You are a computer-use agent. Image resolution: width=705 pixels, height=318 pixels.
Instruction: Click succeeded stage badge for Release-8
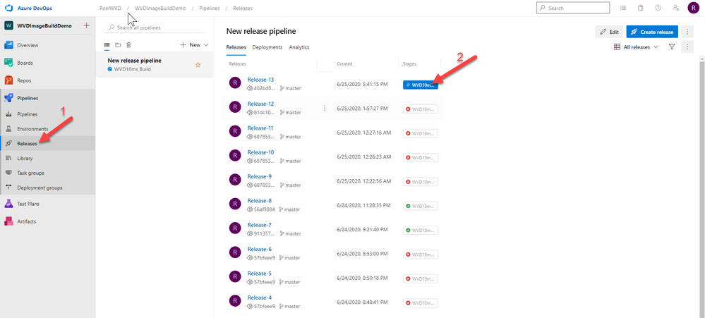[x=421, y=206]
